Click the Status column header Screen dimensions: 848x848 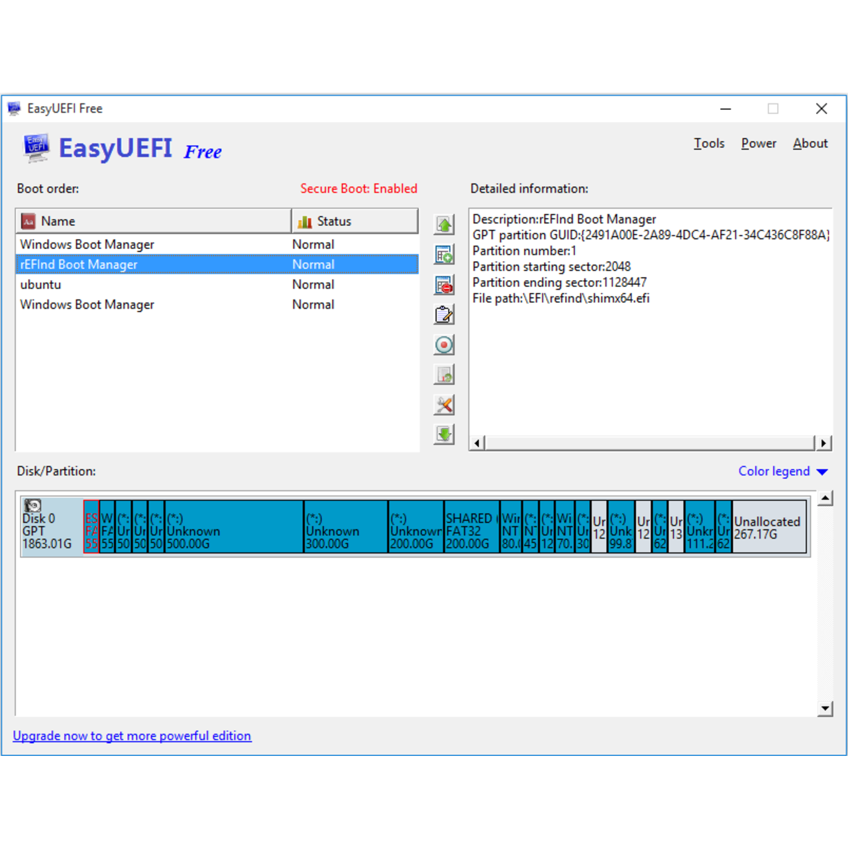pos(354,221)
